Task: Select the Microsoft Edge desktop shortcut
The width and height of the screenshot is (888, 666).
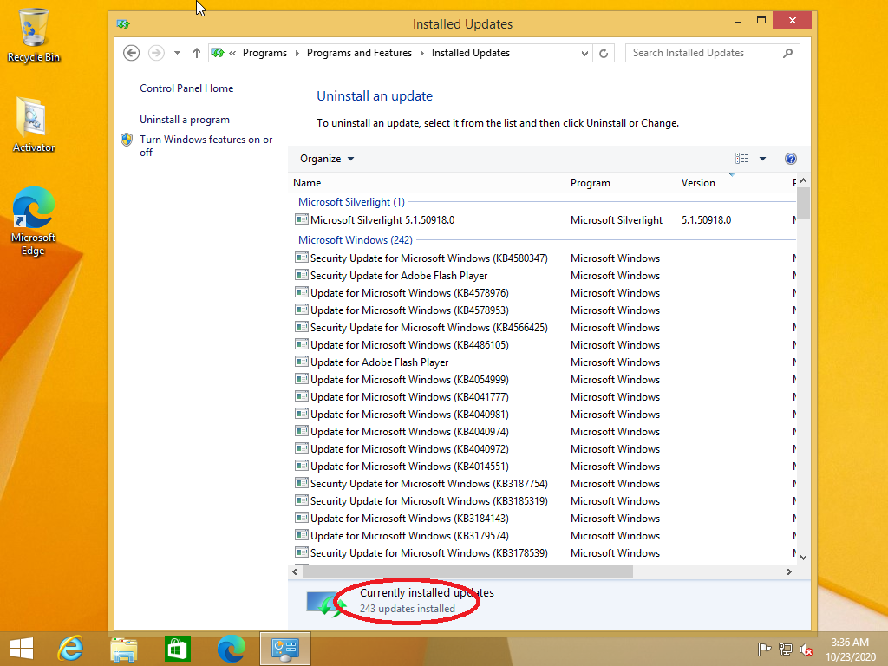Action: pyautogui.click(x=34, y=221)
